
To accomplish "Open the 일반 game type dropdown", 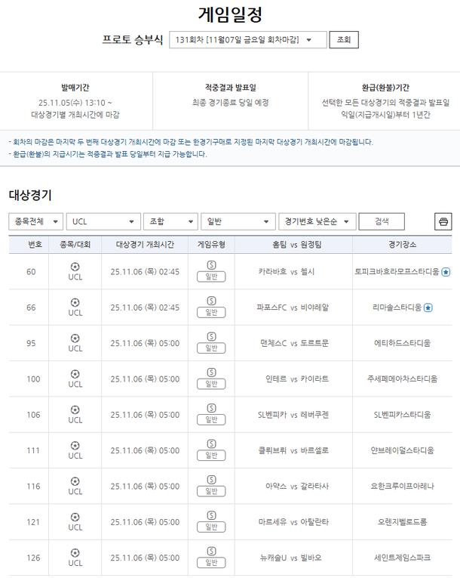I will click(238, 221).
